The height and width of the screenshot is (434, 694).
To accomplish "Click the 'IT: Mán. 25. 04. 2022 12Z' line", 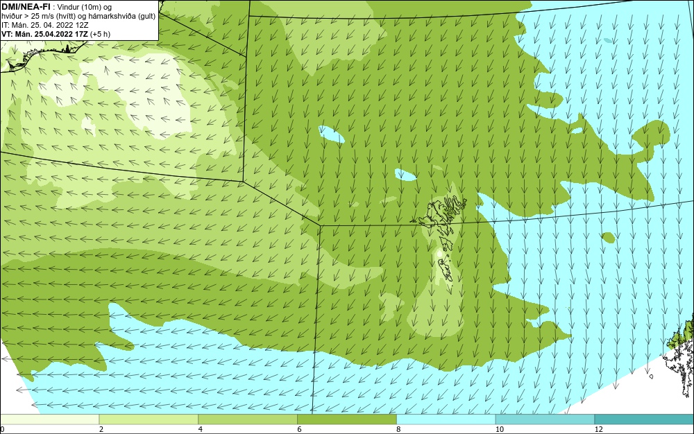I will pyautogui.click(x=44, y=25).
